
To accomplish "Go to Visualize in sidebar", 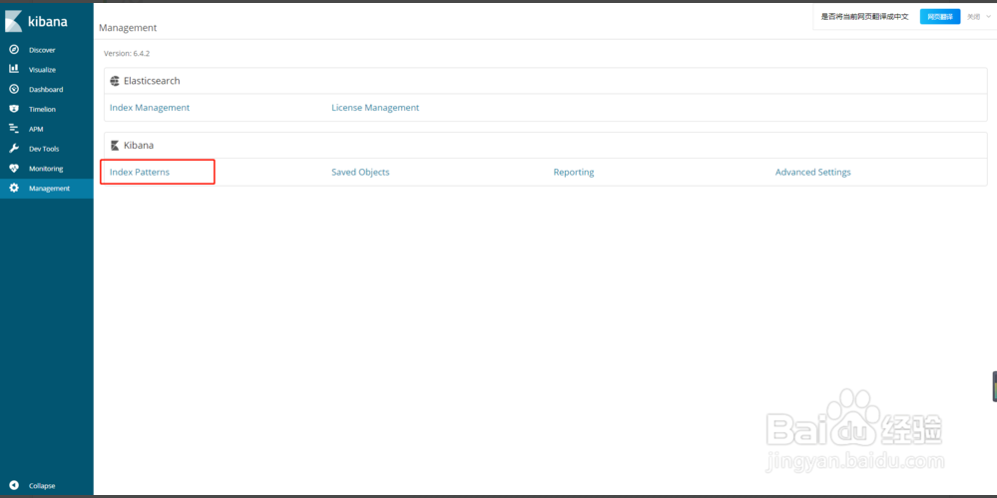I will 42,70.
